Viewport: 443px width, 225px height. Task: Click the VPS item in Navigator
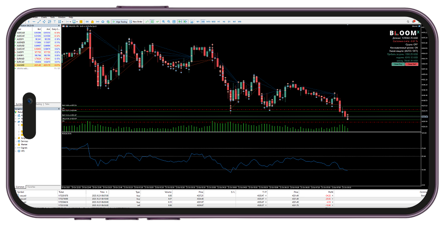pos(22,150)
